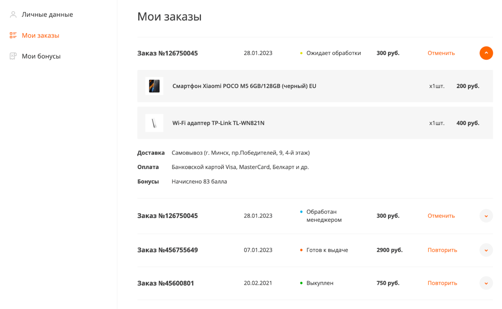
Task: Cancel the order marked Обработан менеджером
Action: point(441,216)
